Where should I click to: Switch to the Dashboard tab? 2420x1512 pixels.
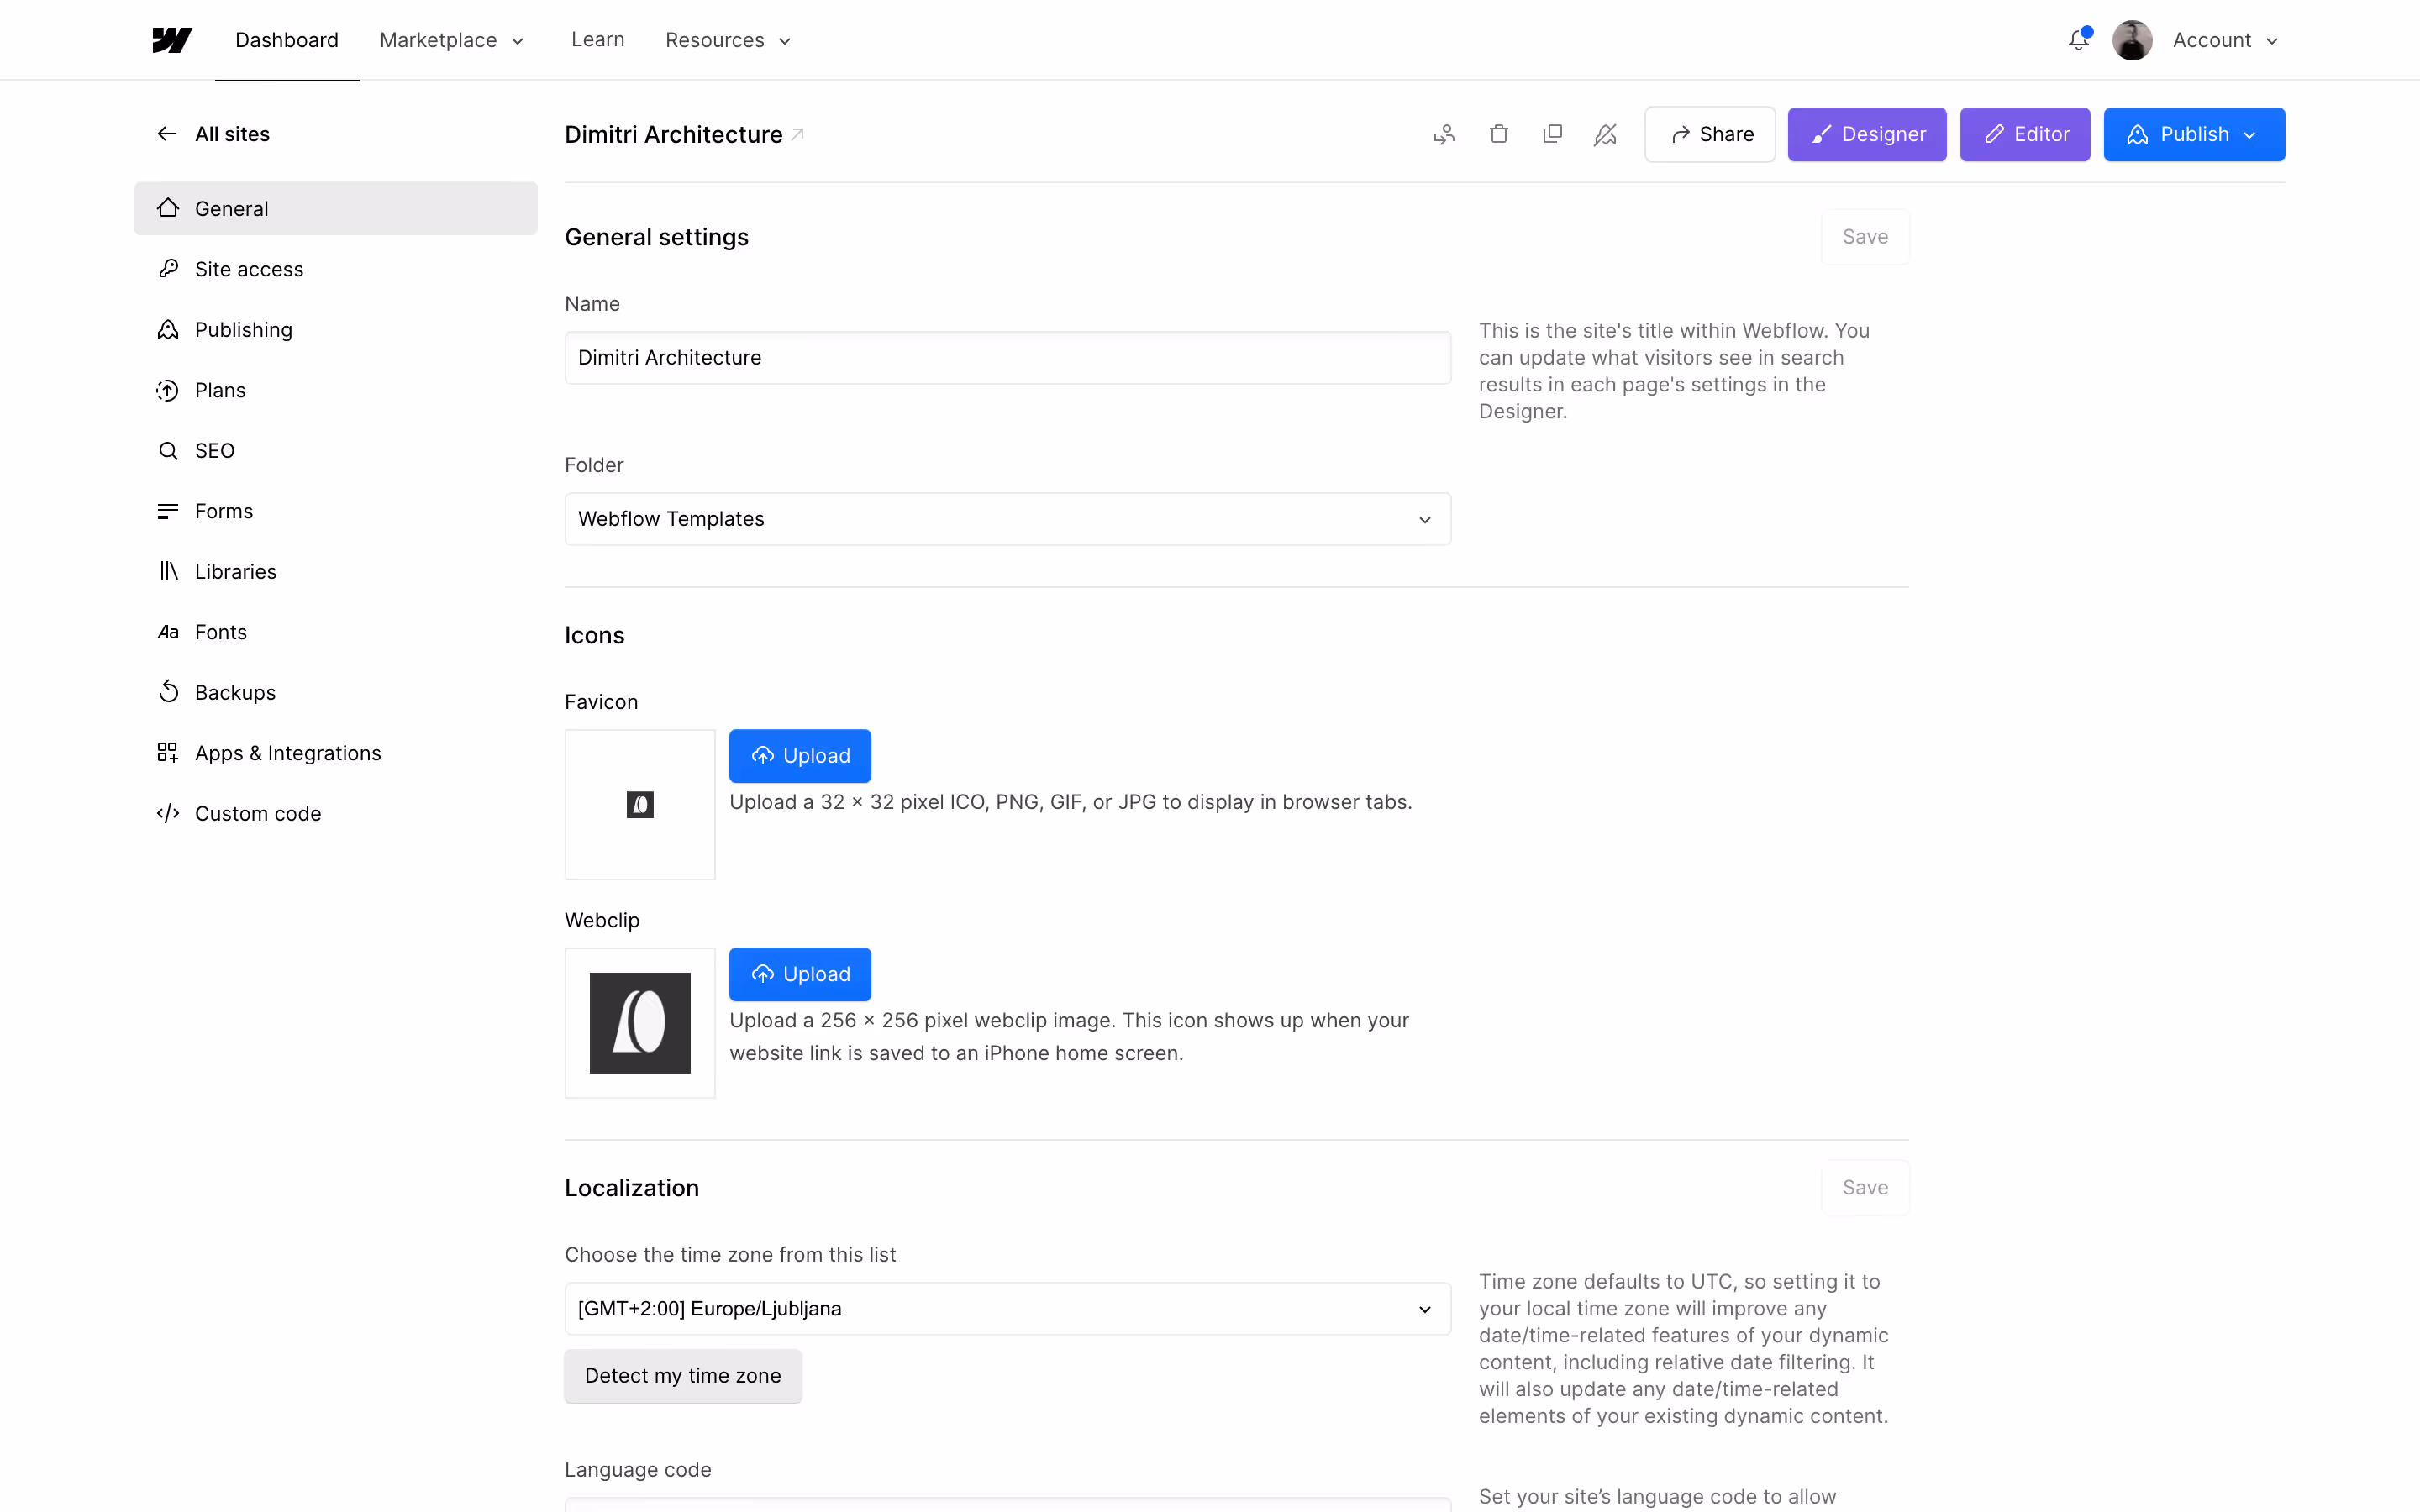coord(286,39)
